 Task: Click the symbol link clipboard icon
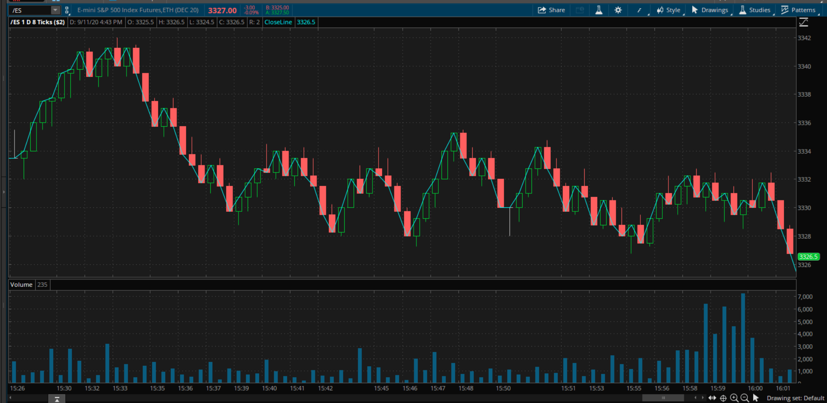coord(67,10)
